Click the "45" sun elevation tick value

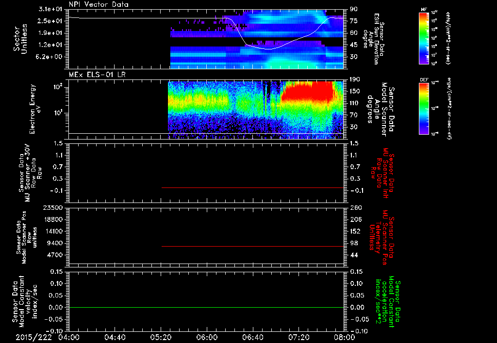coord(354,45)
